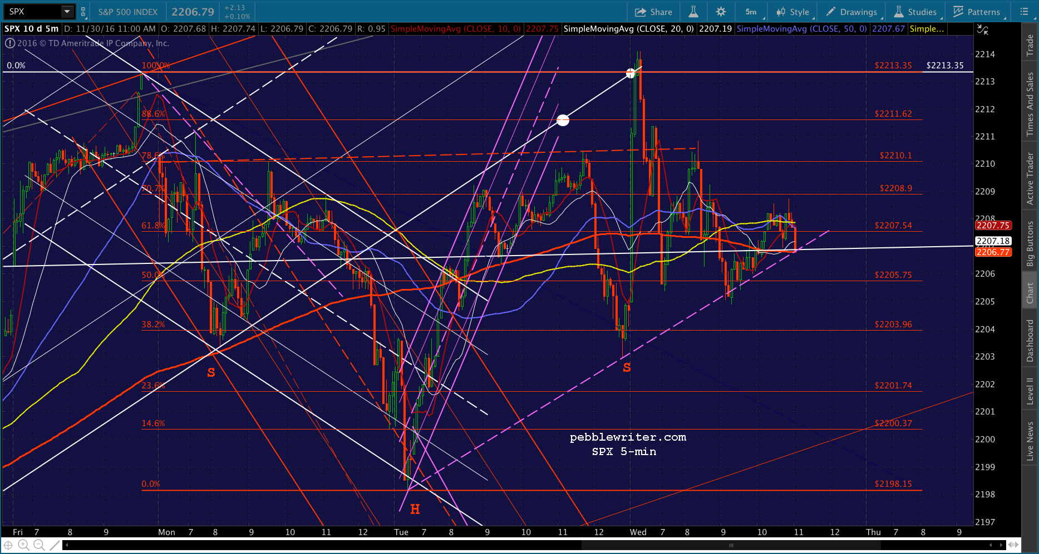Click the S&P 500 INDEX name

coord(128,12)
